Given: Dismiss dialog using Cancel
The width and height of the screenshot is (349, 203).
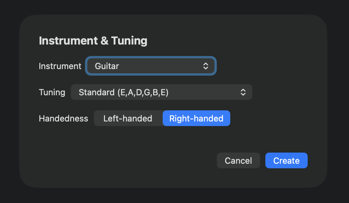Looking at the screenshot, I should [x=238, y=160].
